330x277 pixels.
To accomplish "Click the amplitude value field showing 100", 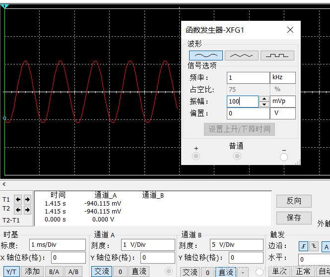I will [243, 102].
